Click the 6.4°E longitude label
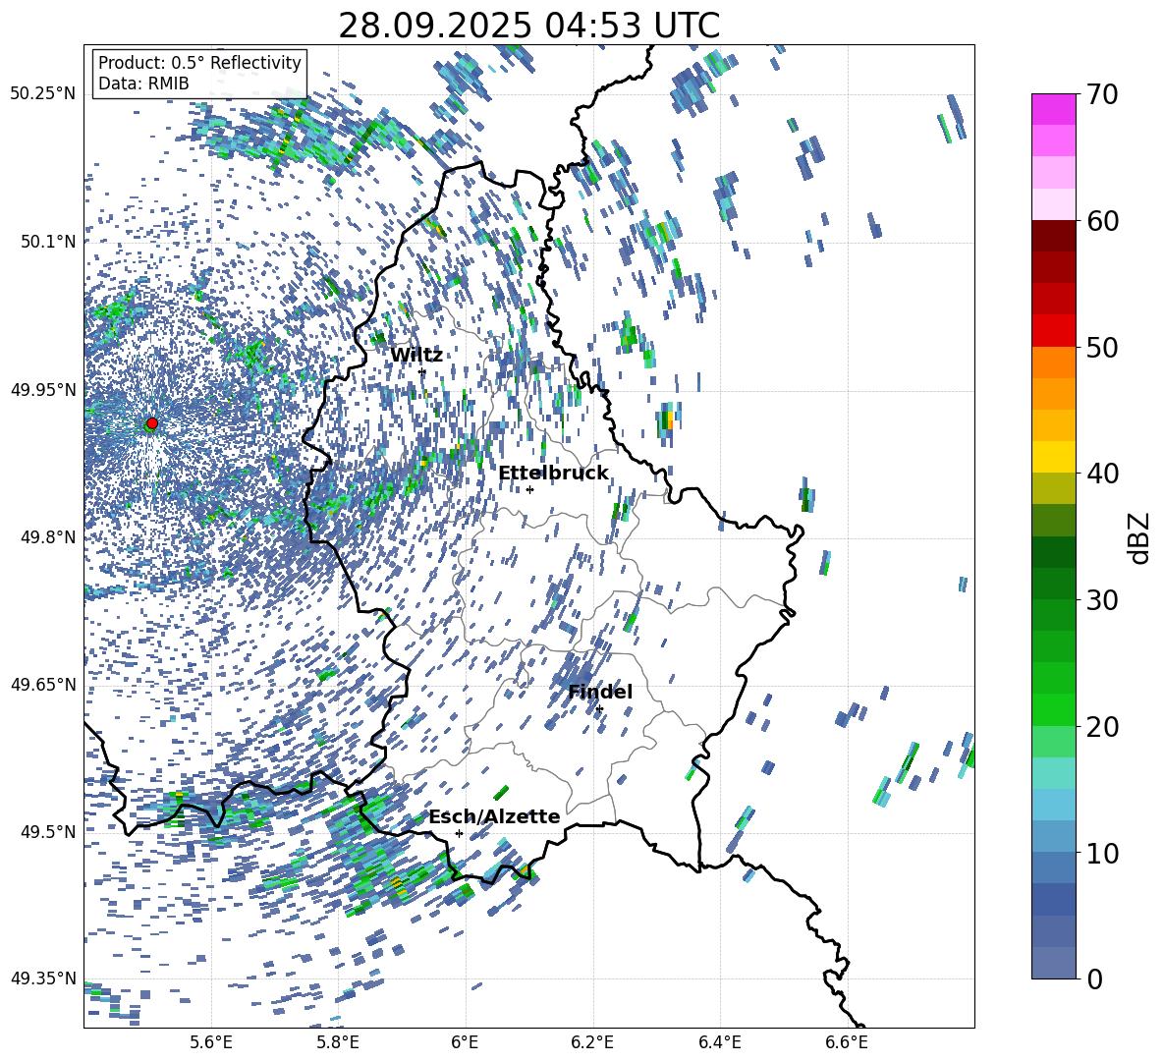The width and height of the screenshot is (1163, 1062). (x=719, y=1042)
